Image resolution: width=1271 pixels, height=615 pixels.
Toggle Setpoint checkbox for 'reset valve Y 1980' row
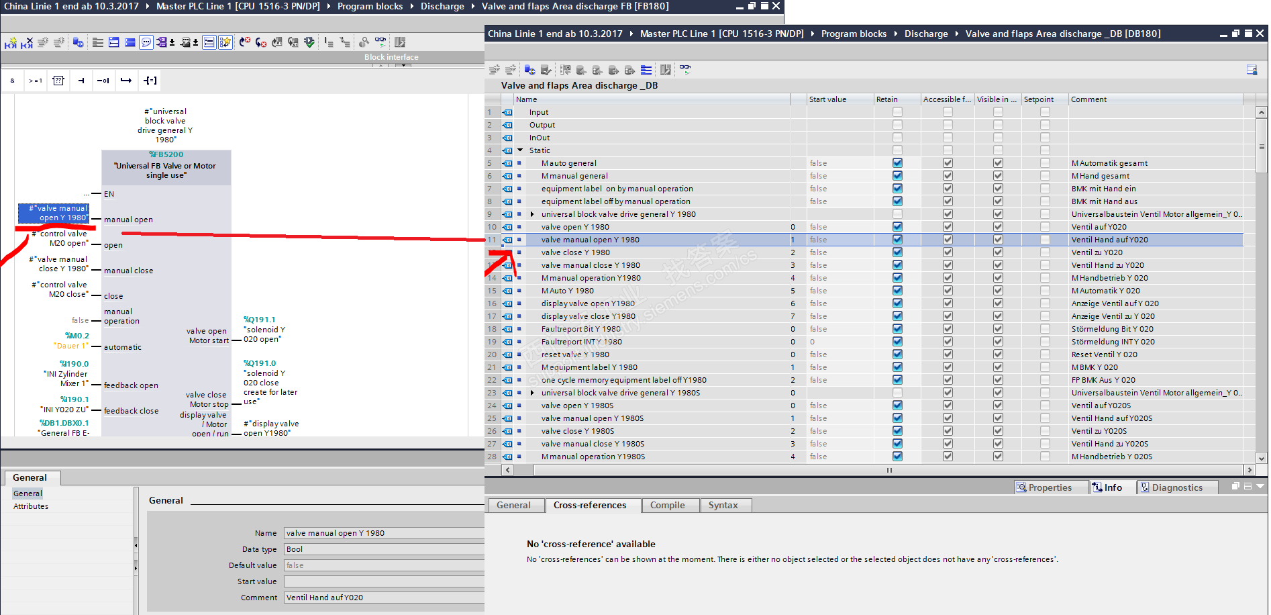click(1045, 354)
